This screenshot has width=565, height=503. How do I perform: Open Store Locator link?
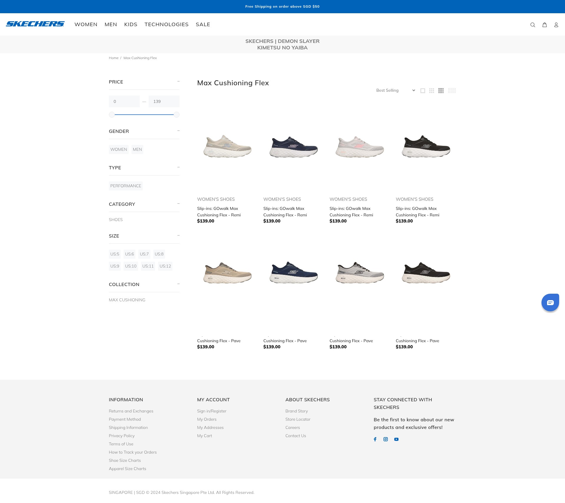coord(298,419)
